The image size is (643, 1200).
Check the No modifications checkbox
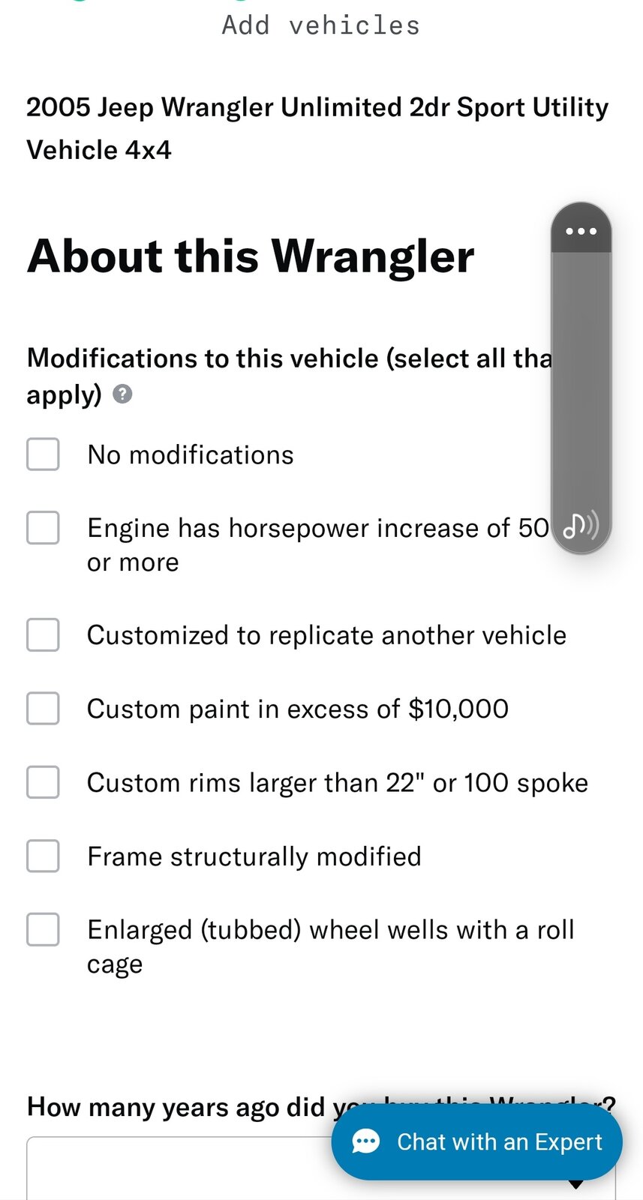[x=43, y=454]
